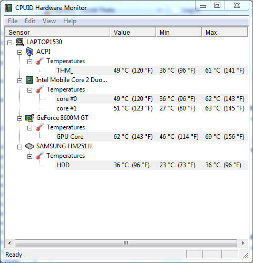Select the core #0 sensor row
Screen dimensions: 253x263
(151, 99)
